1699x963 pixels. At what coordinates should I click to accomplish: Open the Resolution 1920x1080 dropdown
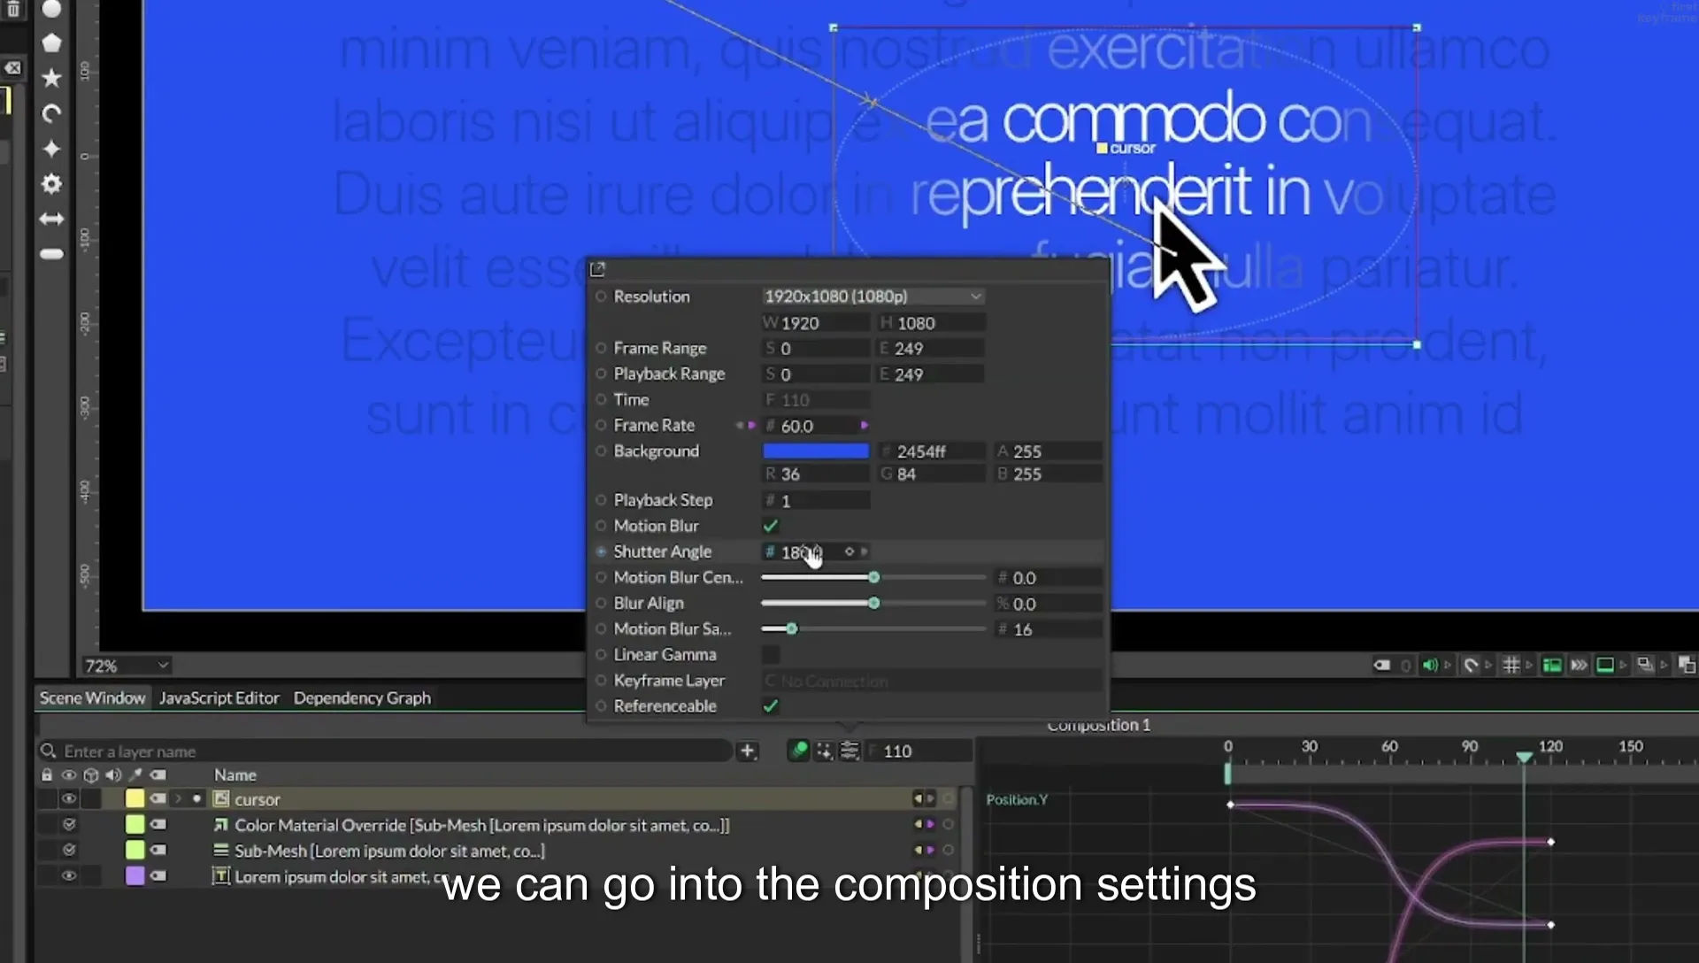[x=873, y=297]
